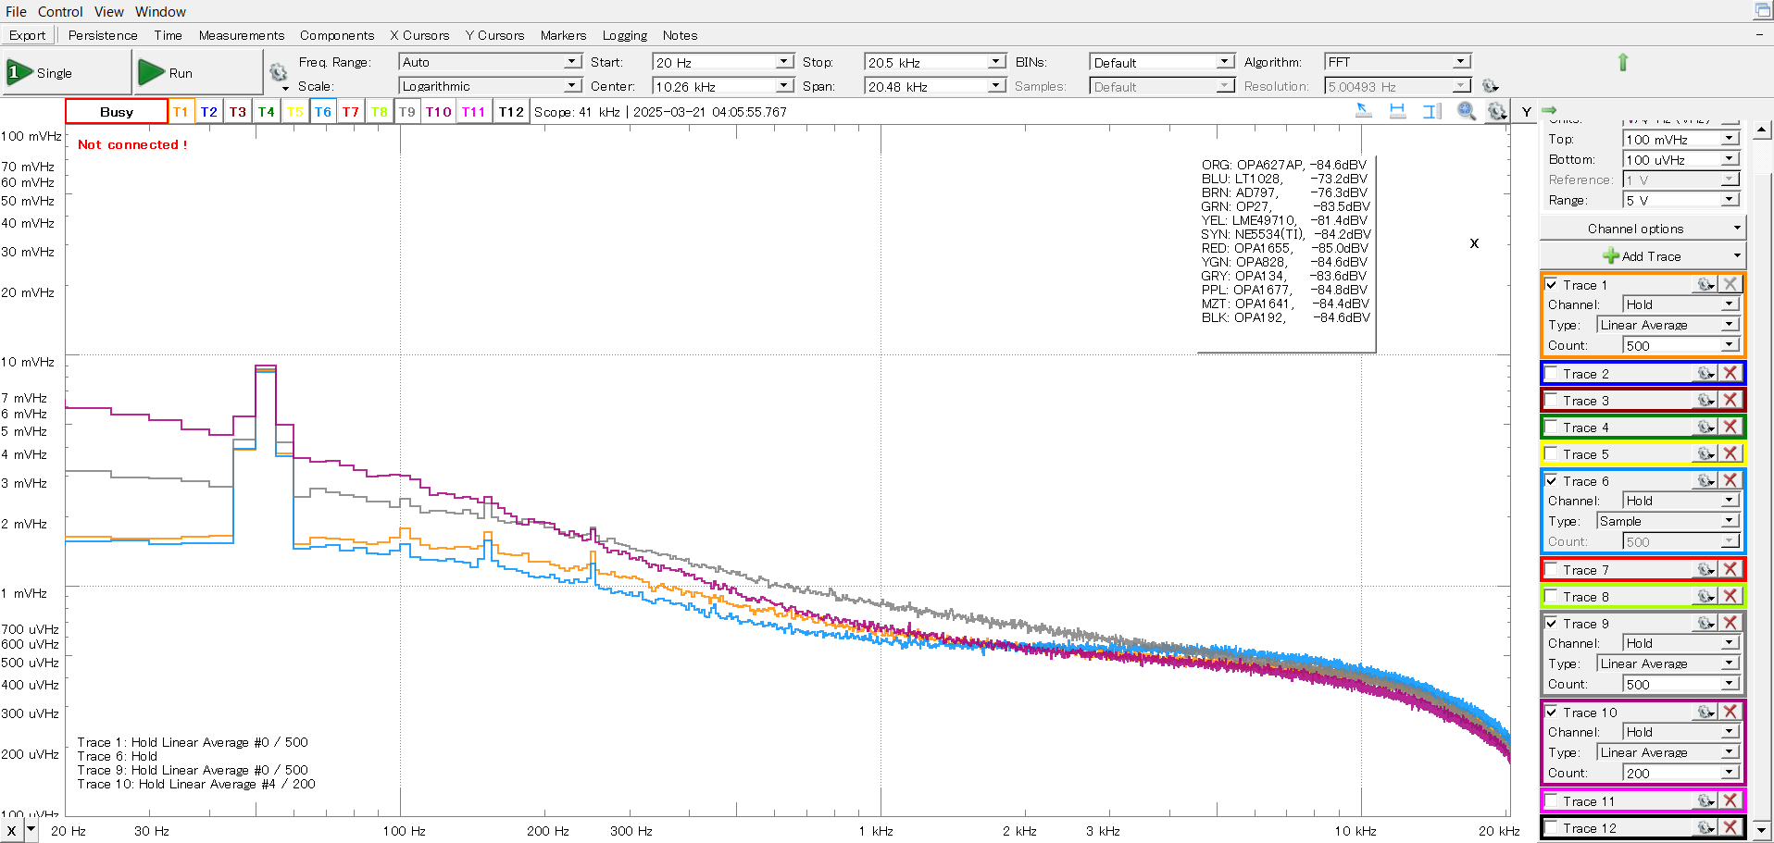The width and height of the screenshot is (1774, 843).
Task: Select the orange T1 trace tab
Action: (x=181, y=111)
